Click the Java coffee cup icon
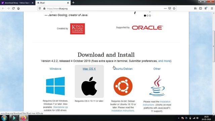The height and width of the screenshot is (121, 215). (x=157, y=86)
